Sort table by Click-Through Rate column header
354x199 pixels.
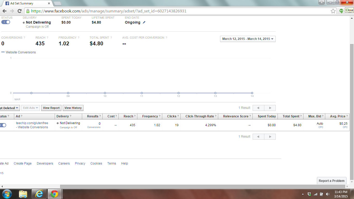pyautogui.click(x=200, y=116)
